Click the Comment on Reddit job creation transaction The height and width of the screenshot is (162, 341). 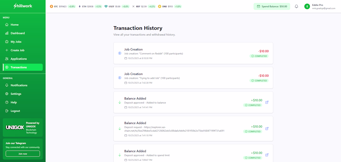193,53
